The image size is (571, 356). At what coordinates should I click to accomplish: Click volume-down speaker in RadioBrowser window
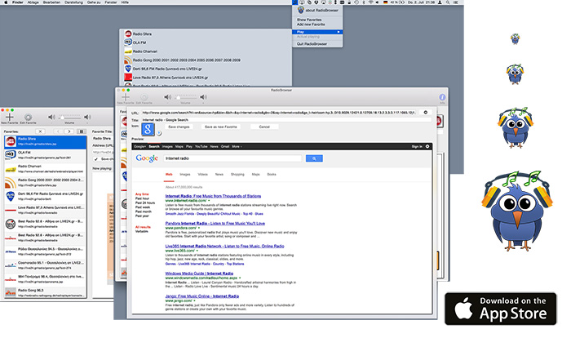tap(167, 97)
